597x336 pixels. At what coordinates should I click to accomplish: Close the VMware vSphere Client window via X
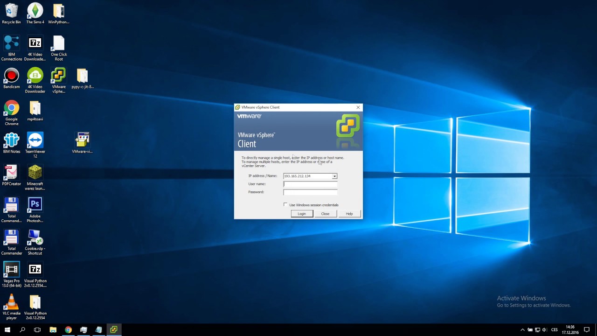[x=358, y=107]
